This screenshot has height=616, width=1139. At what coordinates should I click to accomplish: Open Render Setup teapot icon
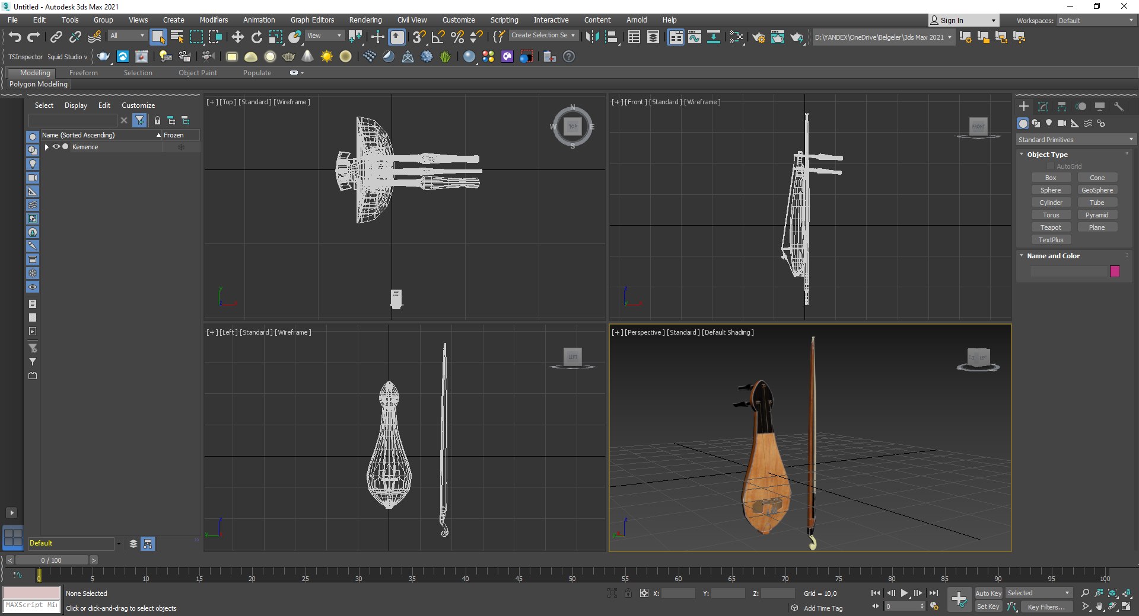(759, 37)
